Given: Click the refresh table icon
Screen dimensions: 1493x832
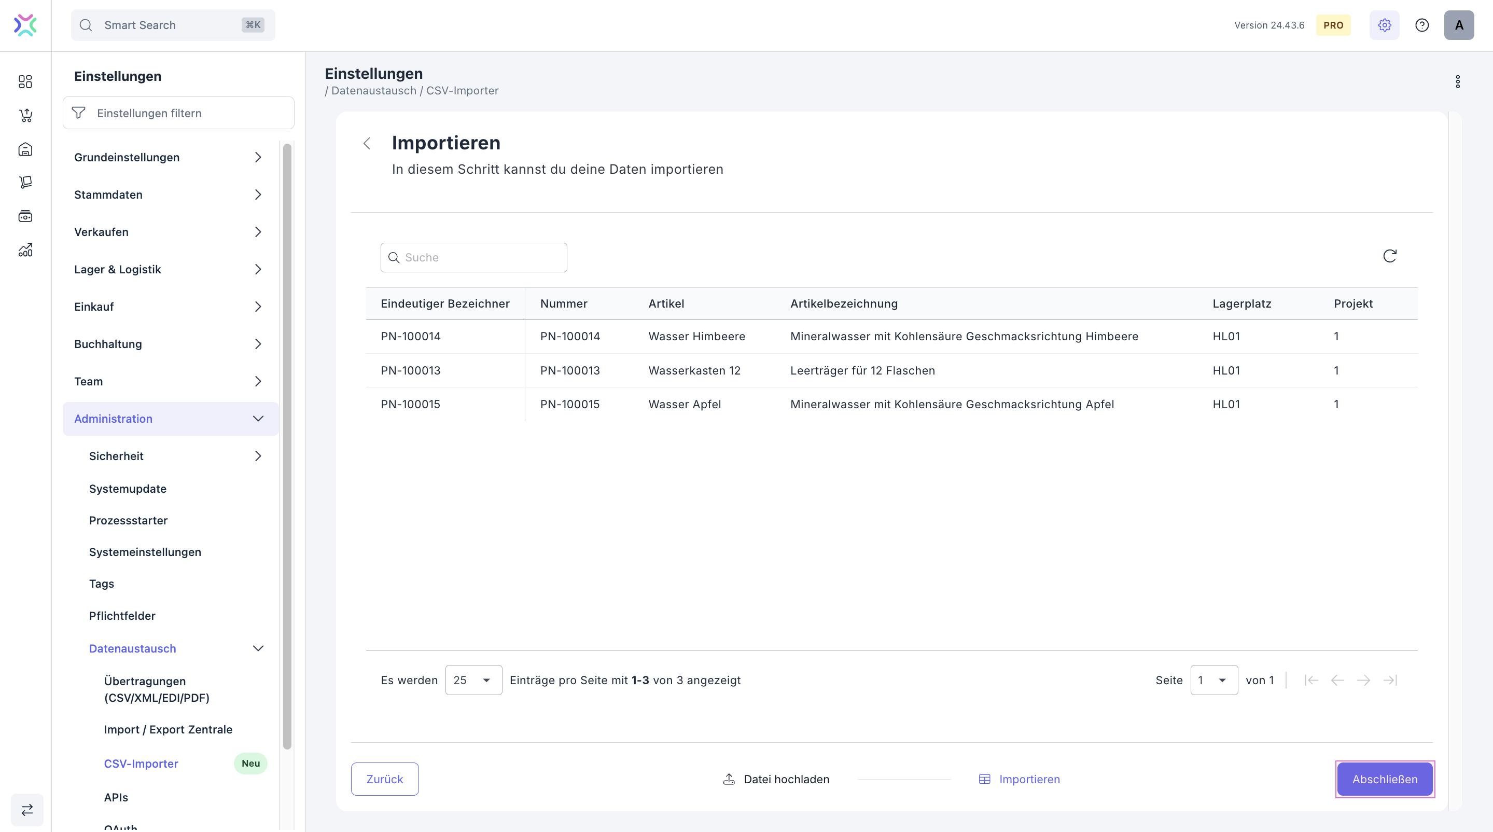Looking at the screenshot, I should coord(1389,256).
